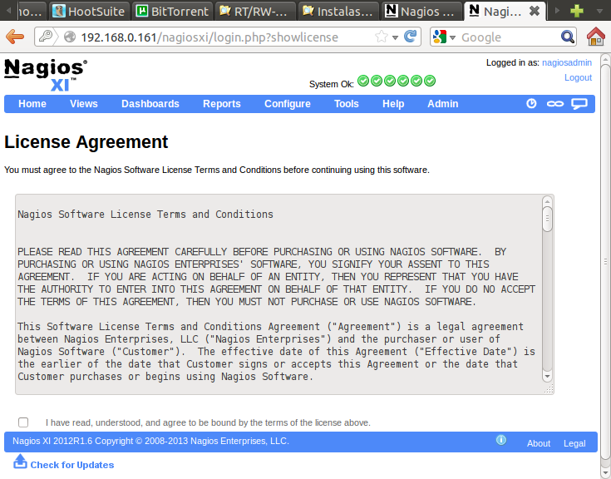Switch to the inactive Nagios tab
The width and height of the screenshot is (611, 479).
[x=421, y=11]
